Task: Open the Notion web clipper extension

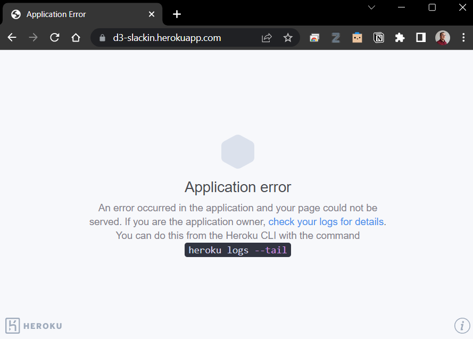Action: click(378, 37)
